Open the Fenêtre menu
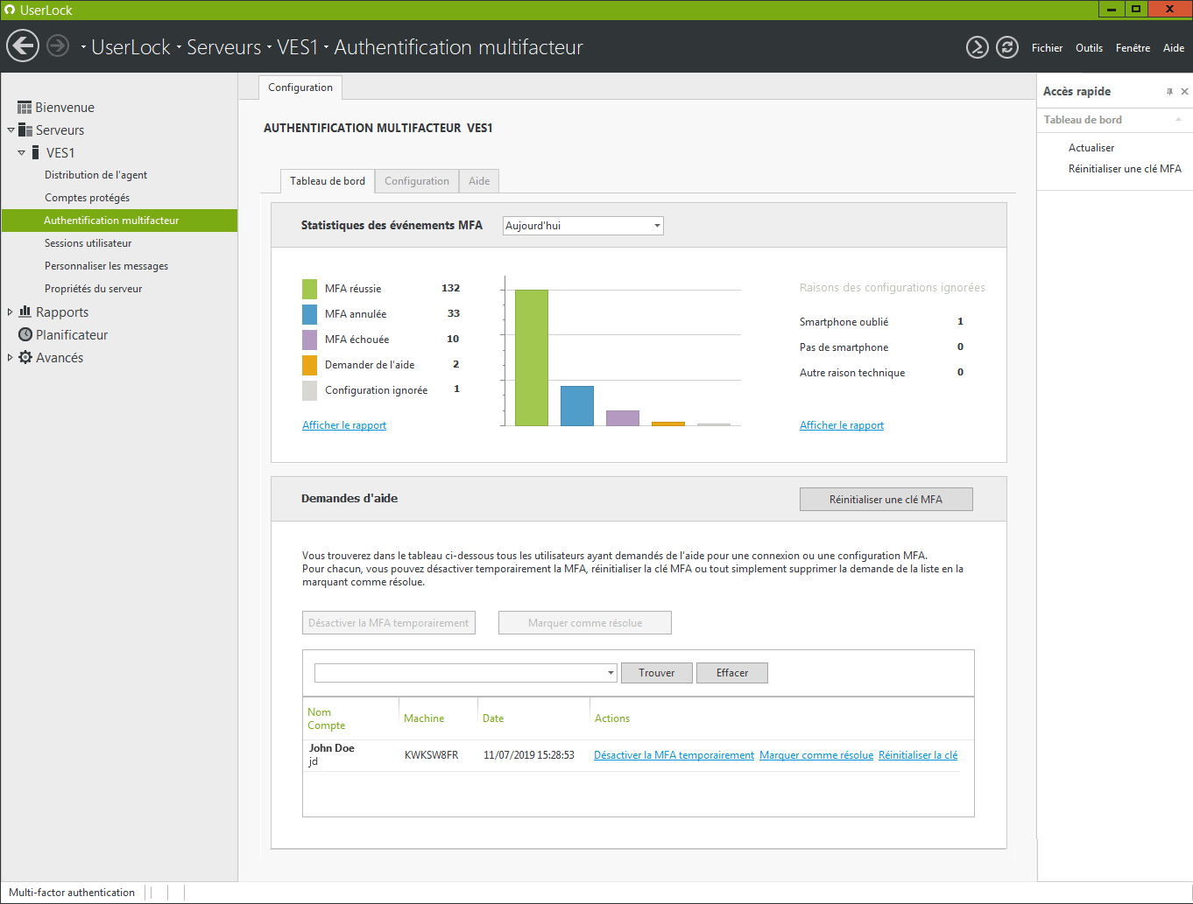This screenshot has width=1193, height=904. pos(1133,48)
